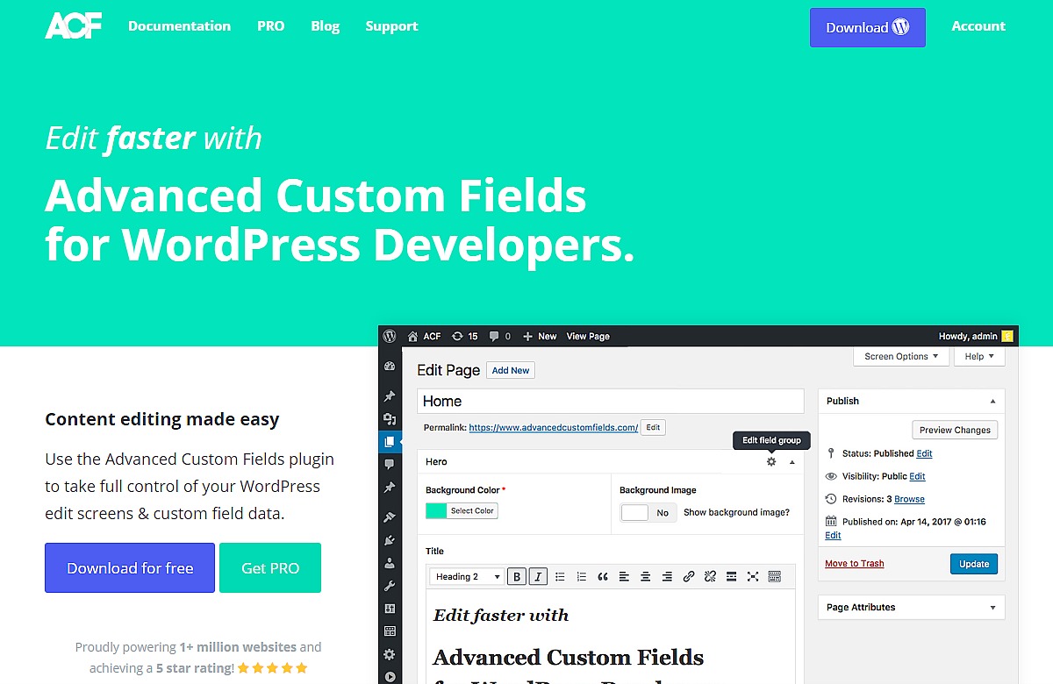Viewport: 1053px width, 684px height.
Task: Click the fullscreen editor icon
Action: [x=753, y=576]
